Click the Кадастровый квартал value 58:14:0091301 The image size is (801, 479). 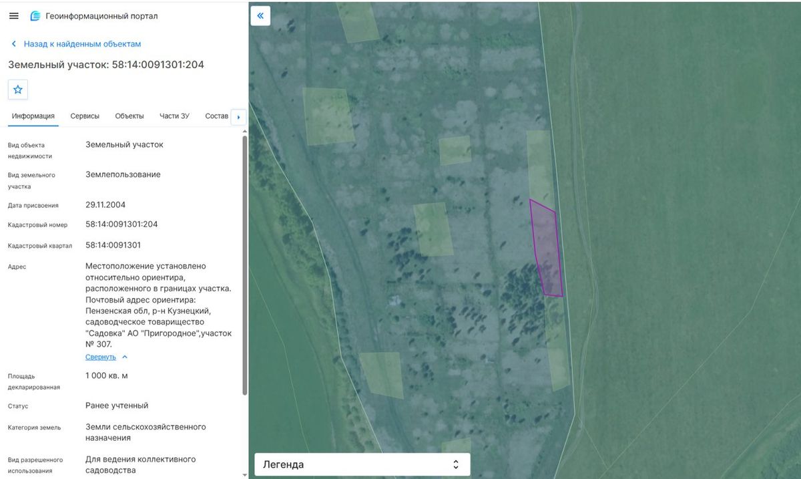113,245
